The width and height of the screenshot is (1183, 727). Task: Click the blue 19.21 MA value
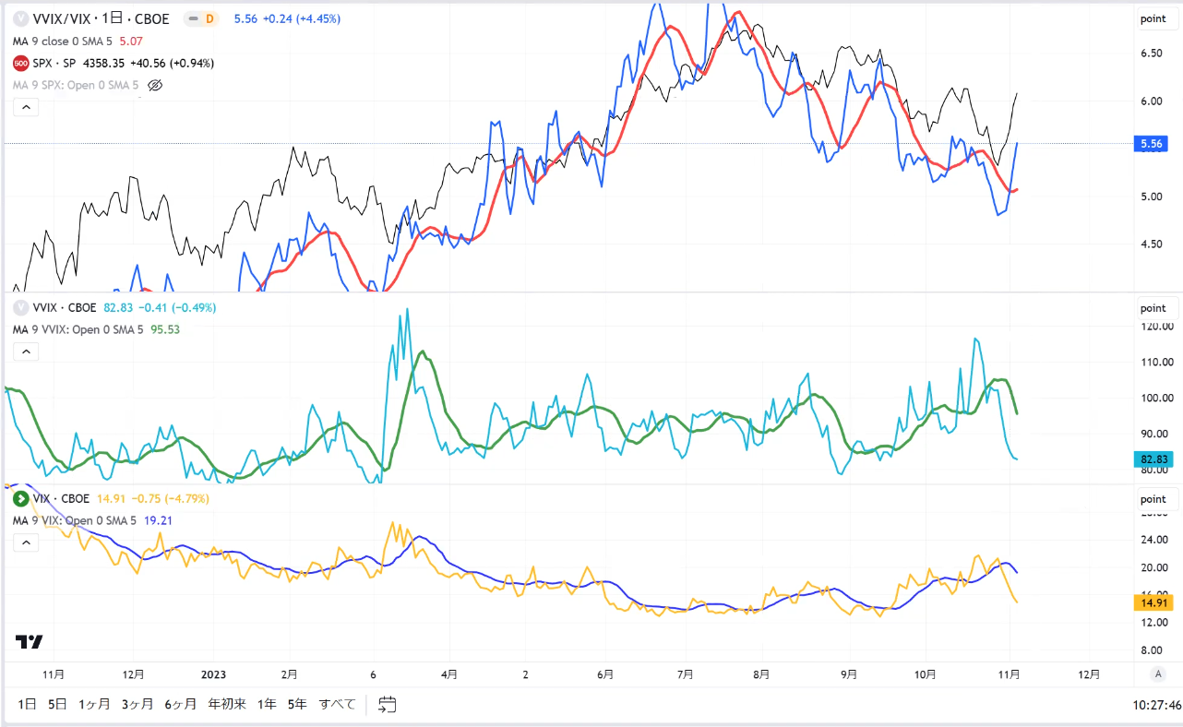point(156,520)
